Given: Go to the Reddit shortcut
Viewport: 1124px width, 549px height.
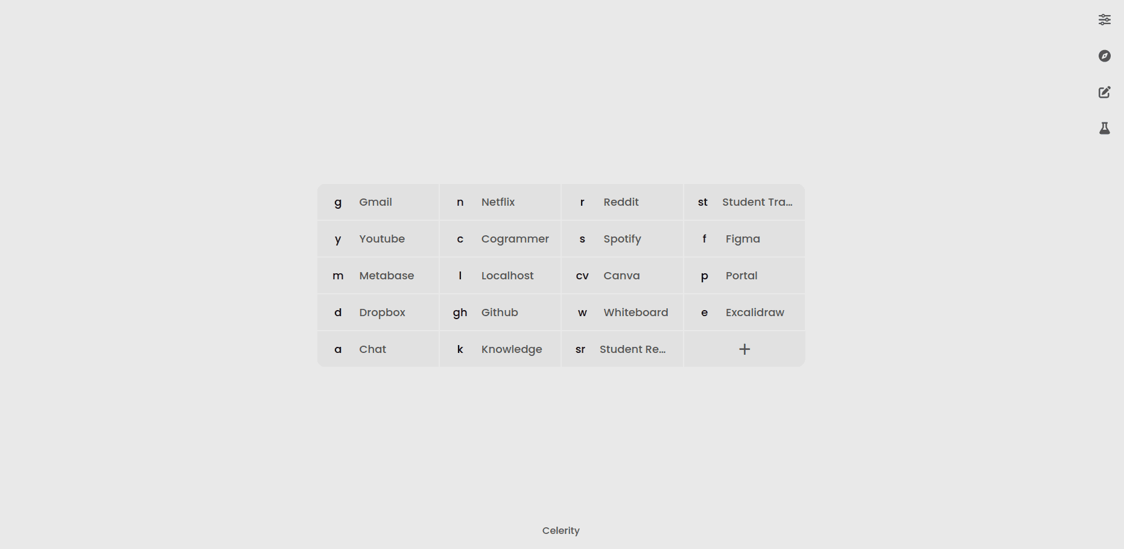Looking at the screenshot, I should pos(621,202).
